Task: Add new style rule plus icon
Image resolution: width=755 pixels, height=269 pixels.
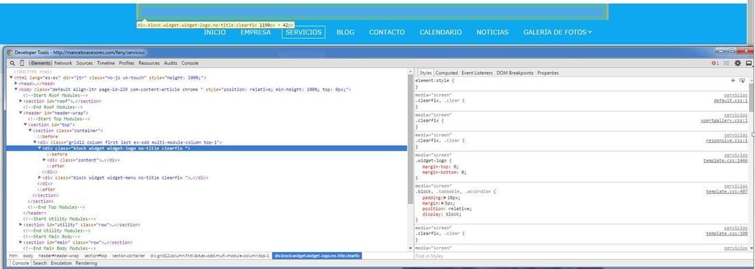Action: (x=733, y=81)
